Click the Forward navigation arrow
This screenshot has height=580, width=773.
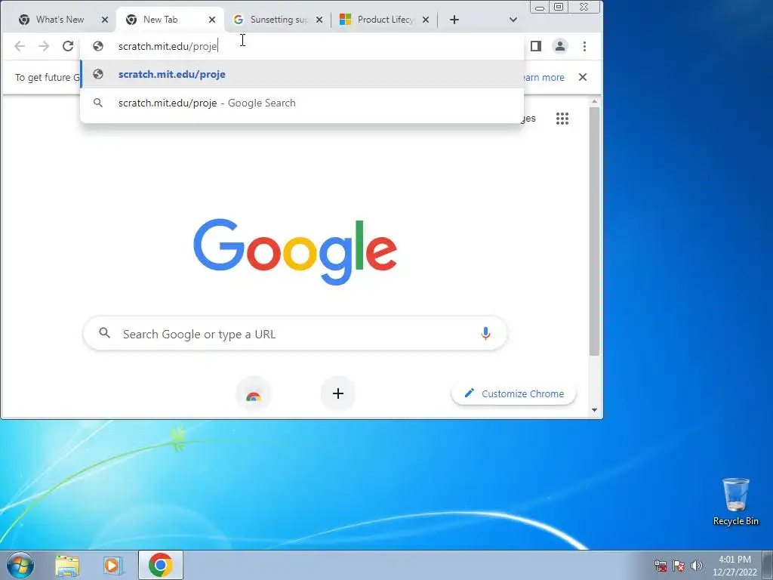coord(44,46)
